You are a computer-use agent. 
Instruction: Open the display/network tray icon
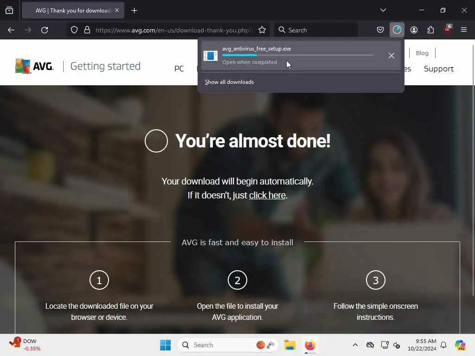pos(385,345)
